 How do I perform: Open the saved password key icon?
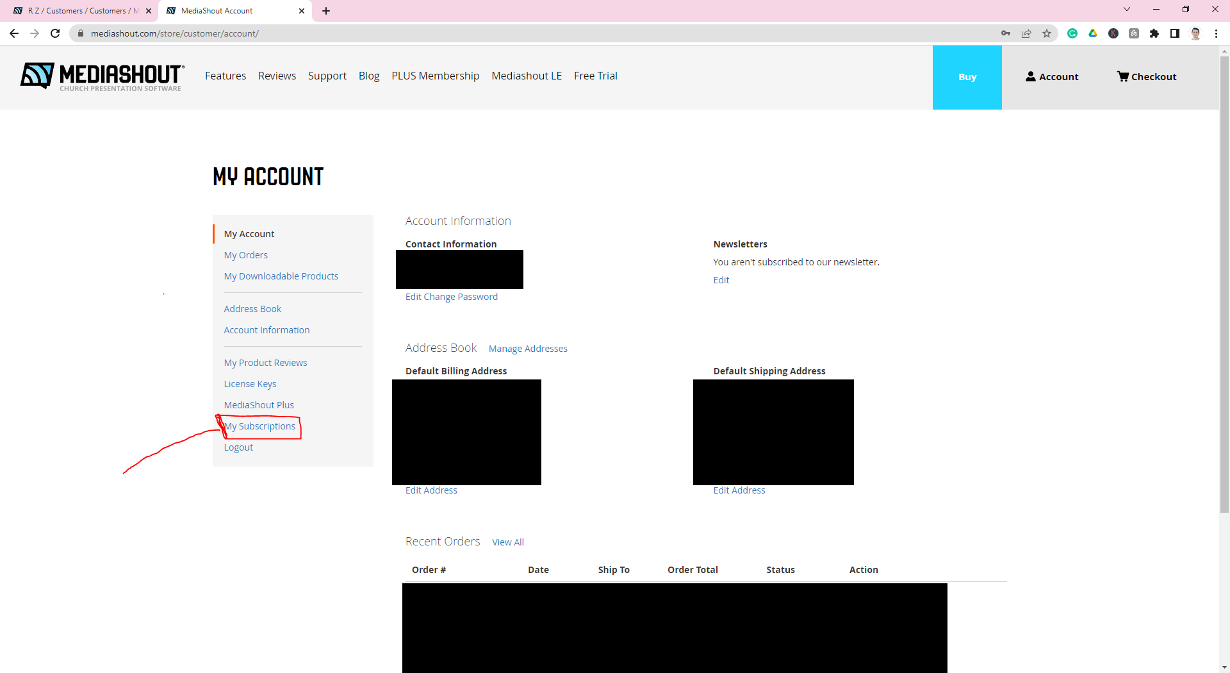[x=1006, y=33]
